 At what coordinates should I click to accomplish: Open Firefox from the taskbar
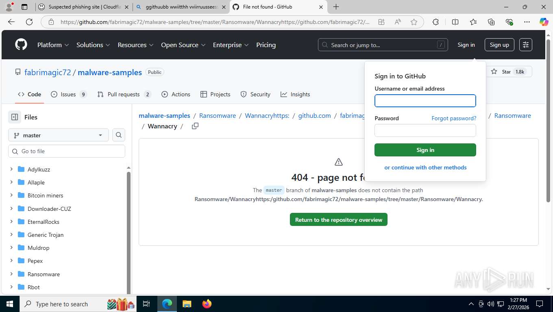coord(207,304)
